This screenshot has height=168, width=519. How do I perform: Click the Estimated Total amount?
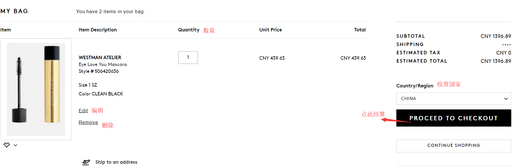pyautogui.click(x=496, y=61)
